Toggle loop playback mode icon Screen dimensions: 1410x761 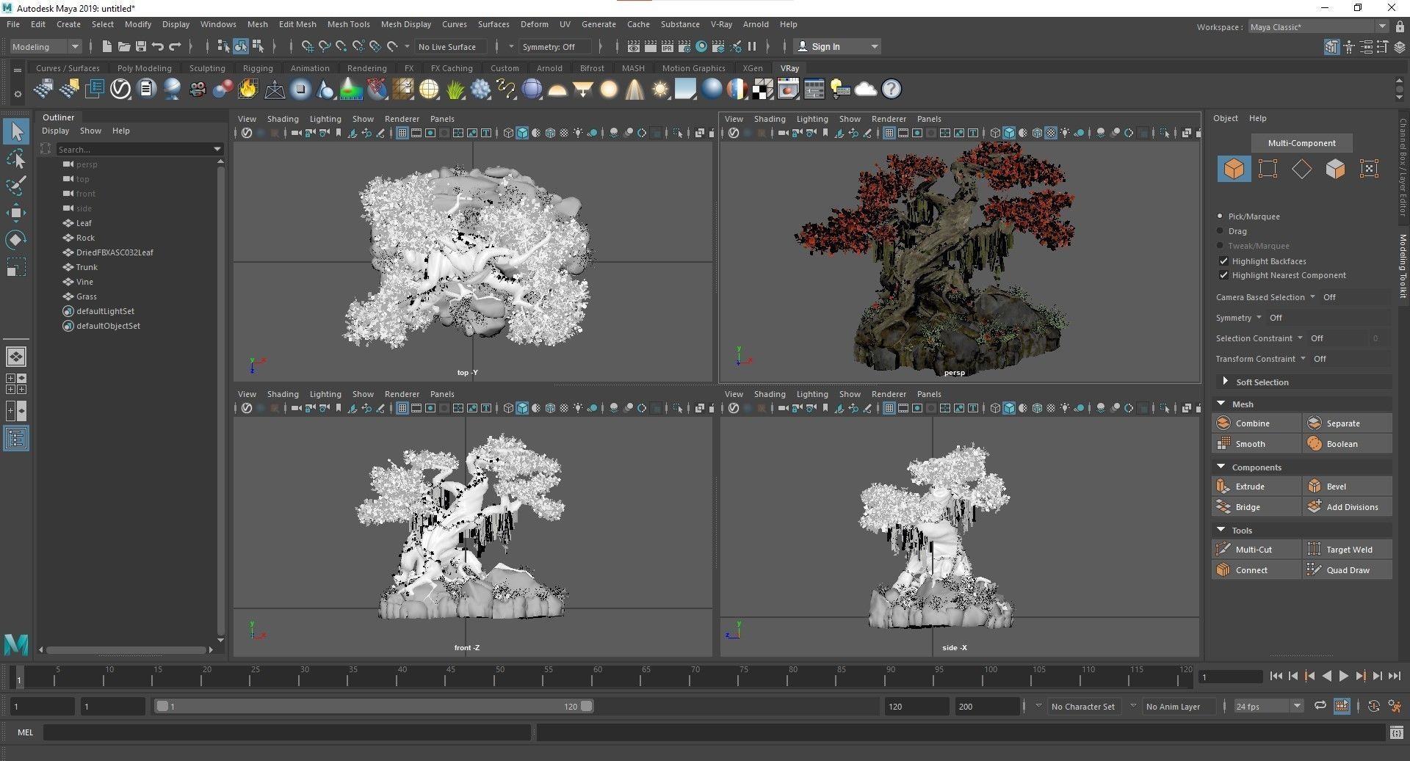1320,706
